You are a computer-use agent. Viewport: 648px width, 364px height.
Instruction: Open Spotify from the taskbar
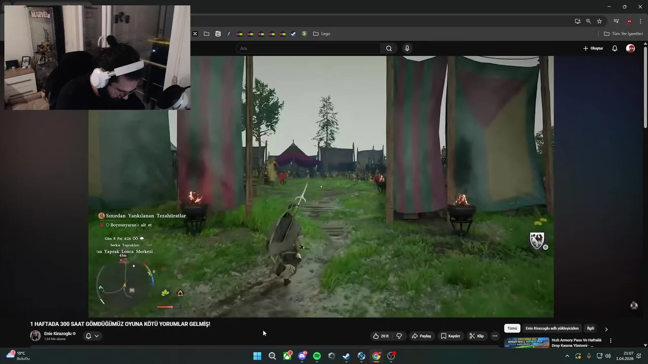(x=317, y=356)
